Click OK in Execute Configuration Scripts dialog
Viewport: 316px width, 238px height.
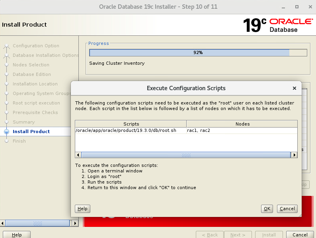click(x=267, y=209)
